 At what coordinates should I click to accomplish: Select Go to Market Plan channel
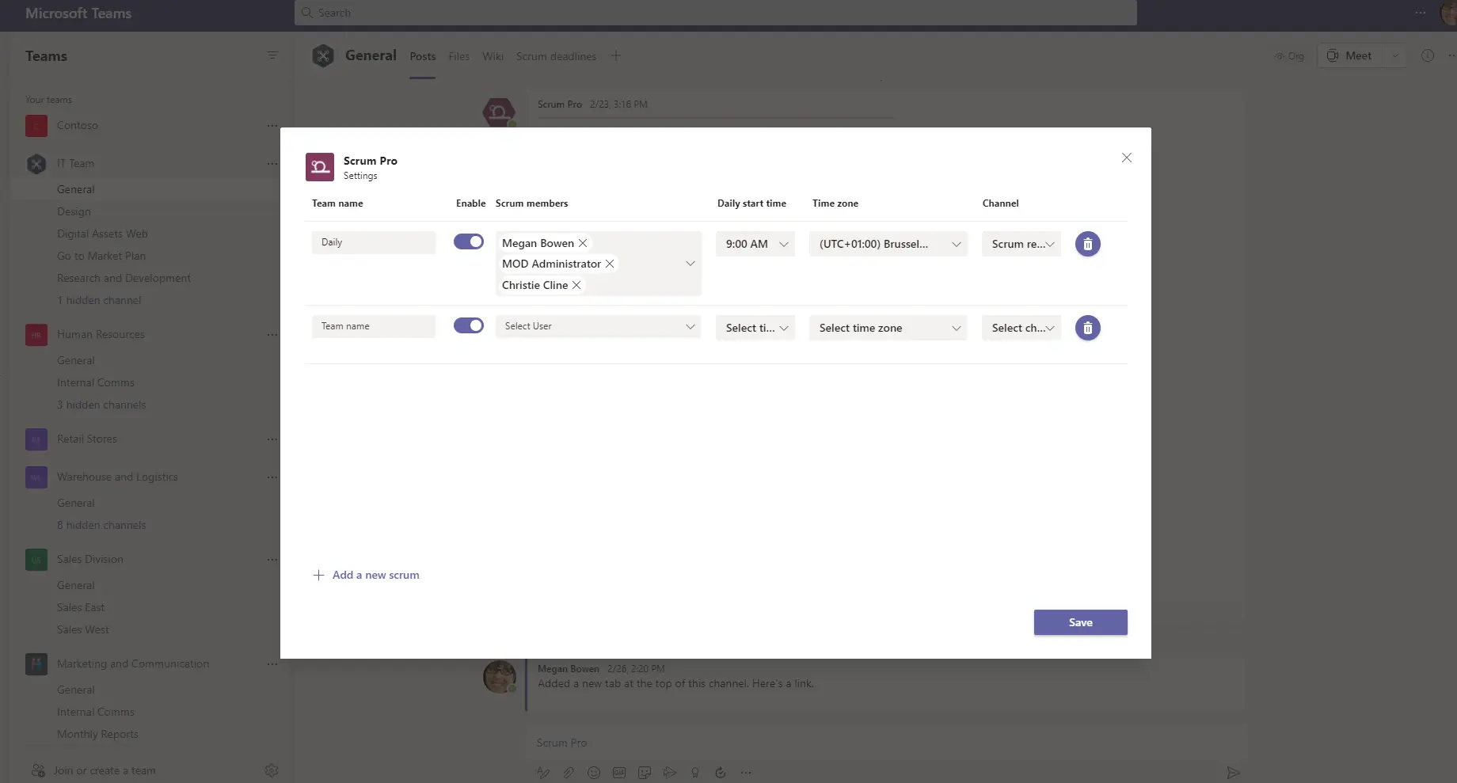coord(101,256)
